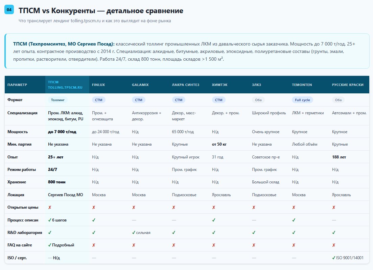The image size is (373, 270).
Task: Click the Подробный FAQ checkmark for ТПСМ
Action: click(x=50, y=245)
